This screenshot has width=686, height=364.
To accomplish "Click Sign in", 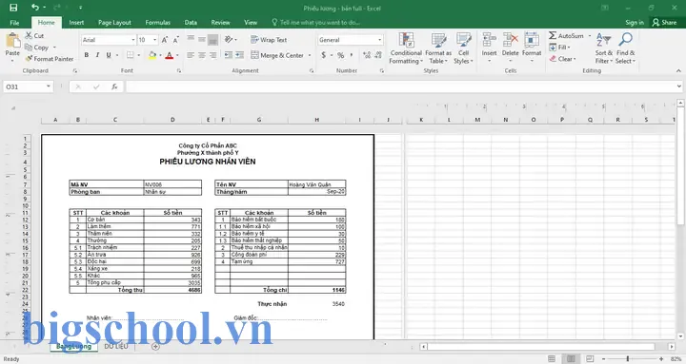I will pos(635,22).
